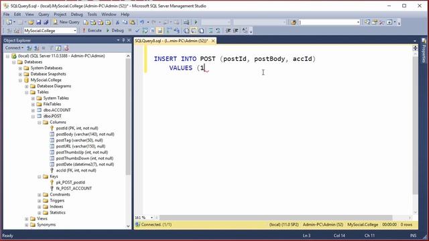Close the SQLQuery8.sql tab
Screen dimensions: 429x241
[213, 41]
